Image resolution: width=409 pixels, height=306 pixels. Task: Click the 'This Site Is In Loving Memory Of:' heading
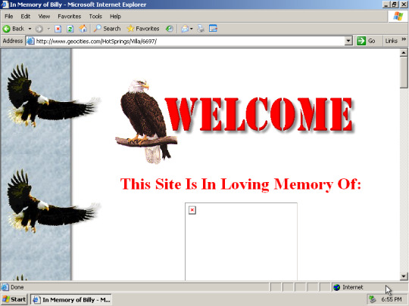pyautogui.click(x=241, y=184)
